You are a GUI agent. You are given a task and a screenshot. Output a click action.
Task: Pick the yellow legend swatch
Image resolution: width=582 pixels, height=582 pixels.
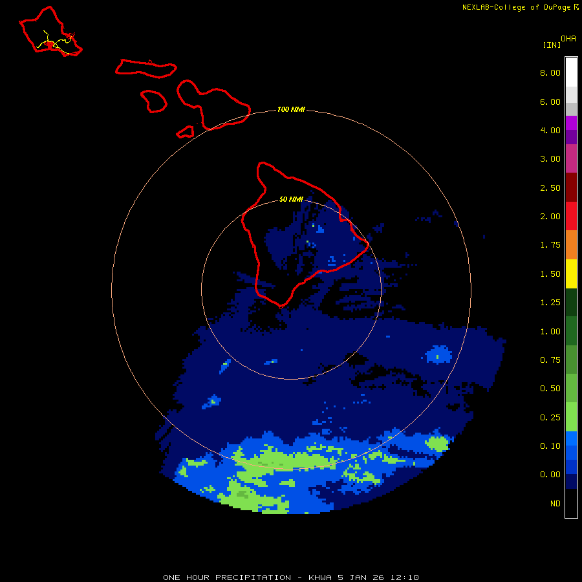pyautogui.click(x=571, y=274)
